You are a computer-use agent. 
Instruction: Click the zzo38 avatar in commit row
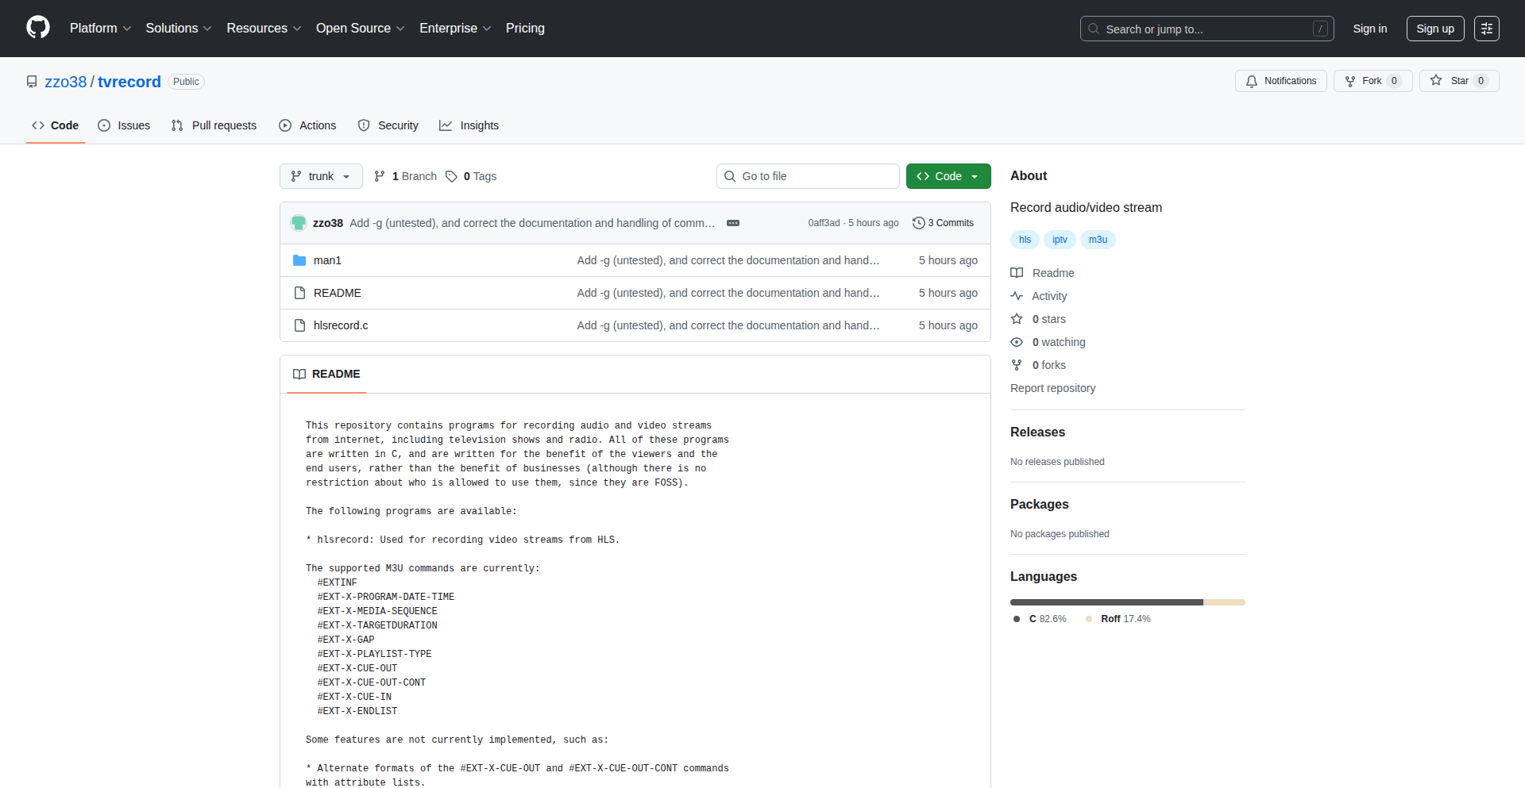(299, 223)
